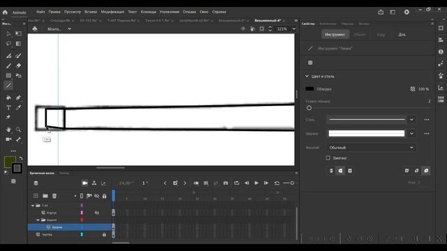Open the stroke width profile dropdown
The image size is (447, 251).
coord(411,133)
